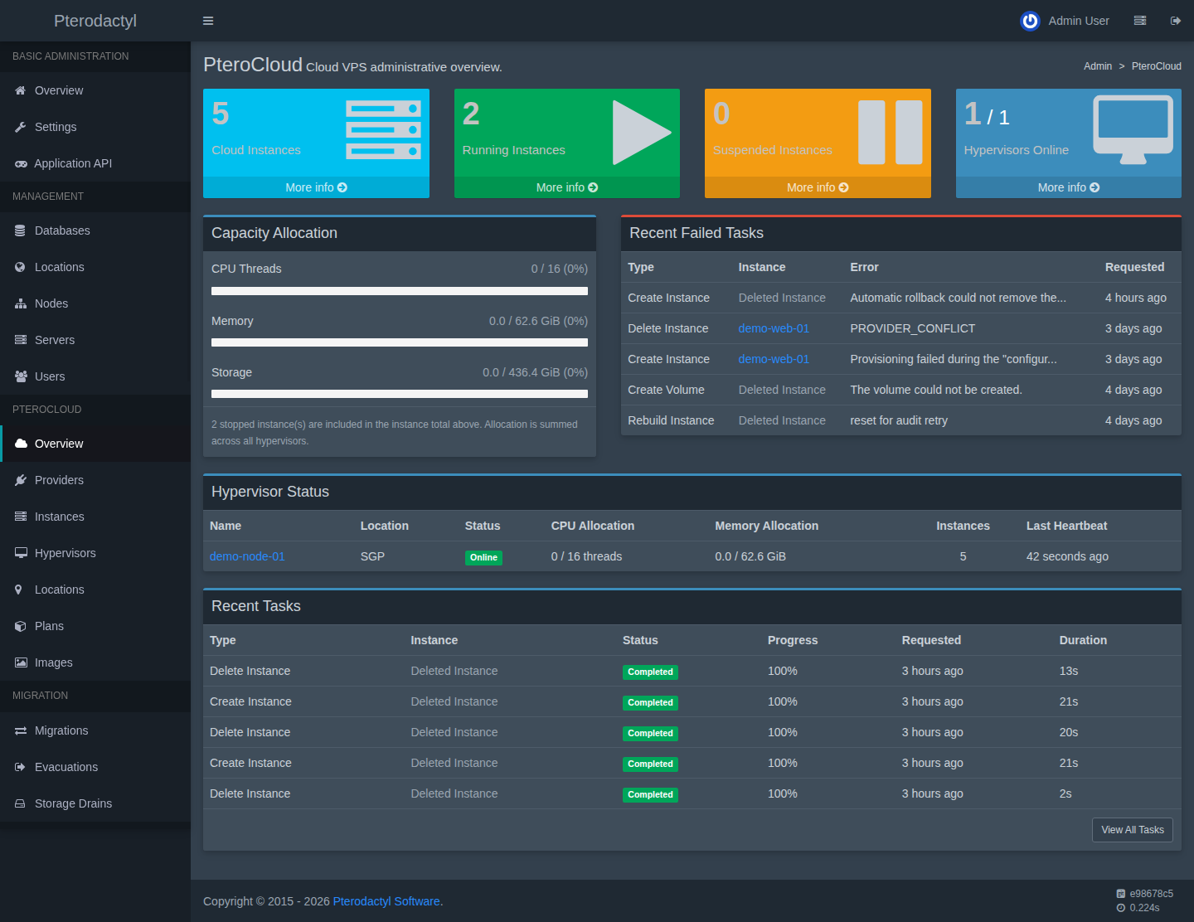Click More info on Suspended Instances card
This screenshot has width=1194, height=922.
click(x=818, y=187)
